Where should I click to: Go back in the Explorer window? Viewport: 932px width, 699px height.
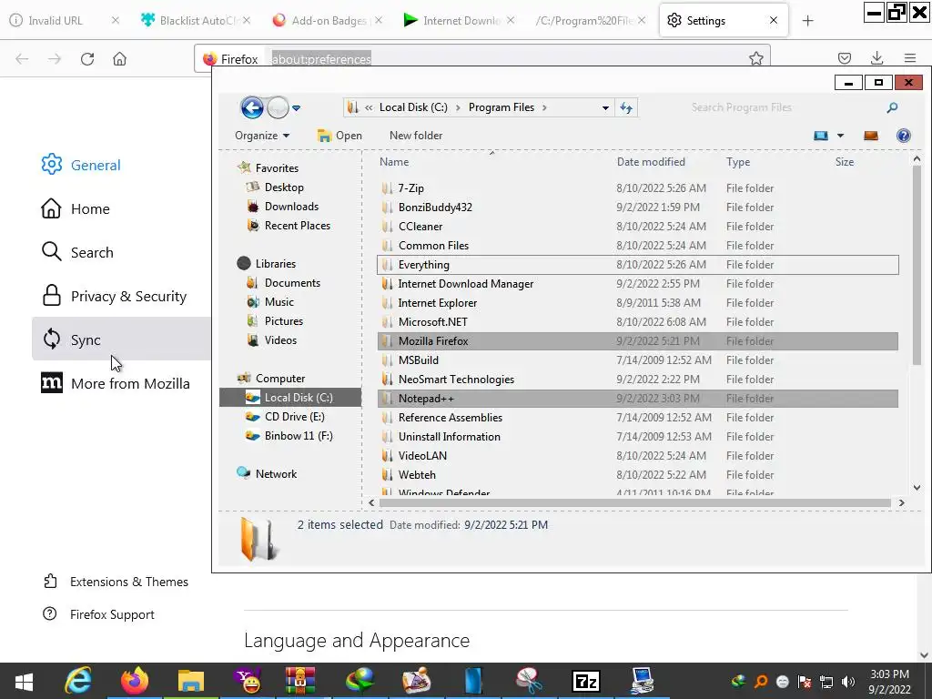[252, 107]
